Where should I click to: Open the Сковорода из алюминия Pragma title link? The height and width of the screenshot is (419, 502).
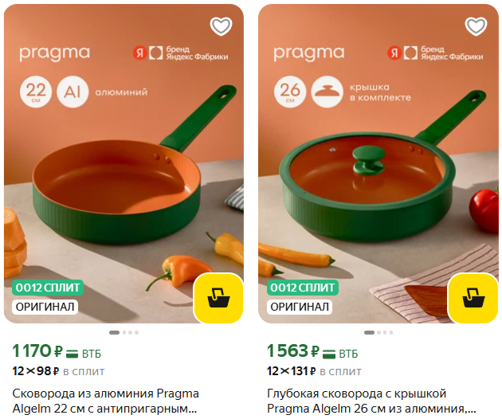pos(106,401)
